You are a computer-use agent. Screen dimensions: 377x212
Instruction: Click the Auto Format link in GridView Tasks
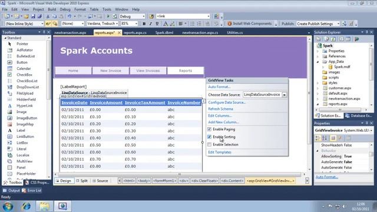219,87
